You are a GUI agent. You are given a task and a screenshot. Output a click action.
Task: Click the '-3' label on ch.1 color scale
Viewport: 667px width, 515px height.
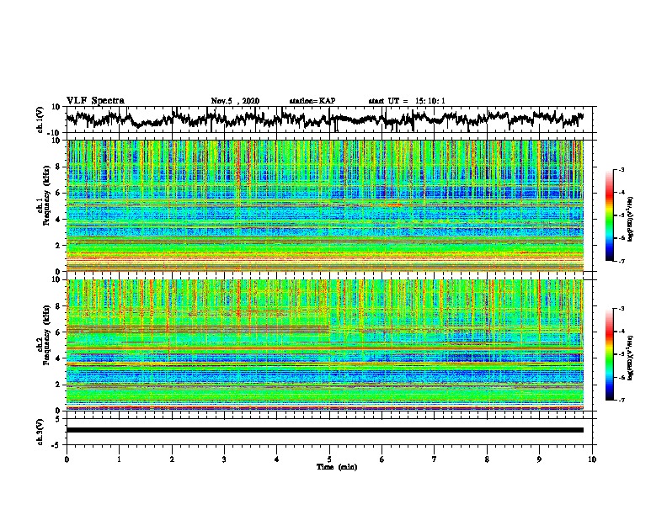point(622,169)
